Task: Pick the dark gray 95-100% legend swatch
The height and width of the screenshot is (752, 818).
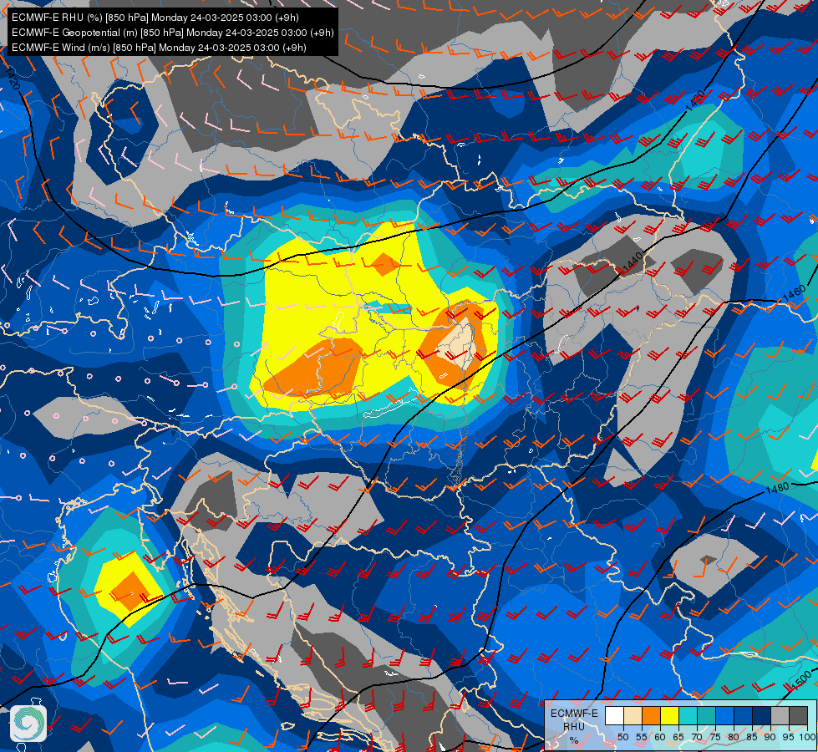Action: (798, 715)
